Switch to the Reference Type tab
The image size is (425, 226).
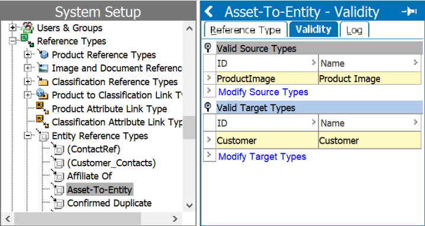click(x=245, y=30)
